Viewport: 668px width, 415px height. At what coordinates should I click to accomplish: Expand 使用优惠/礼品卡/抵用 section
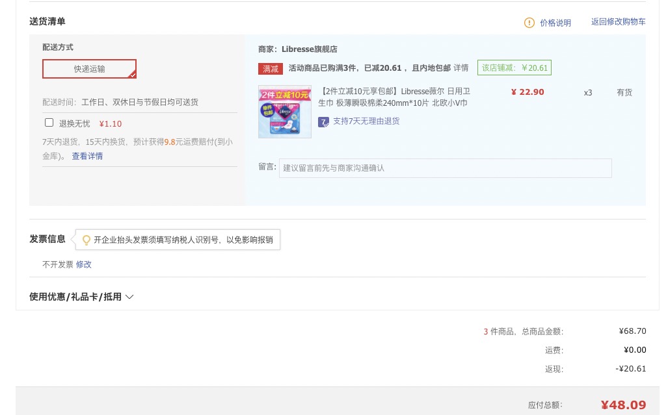tap(81, 297)
